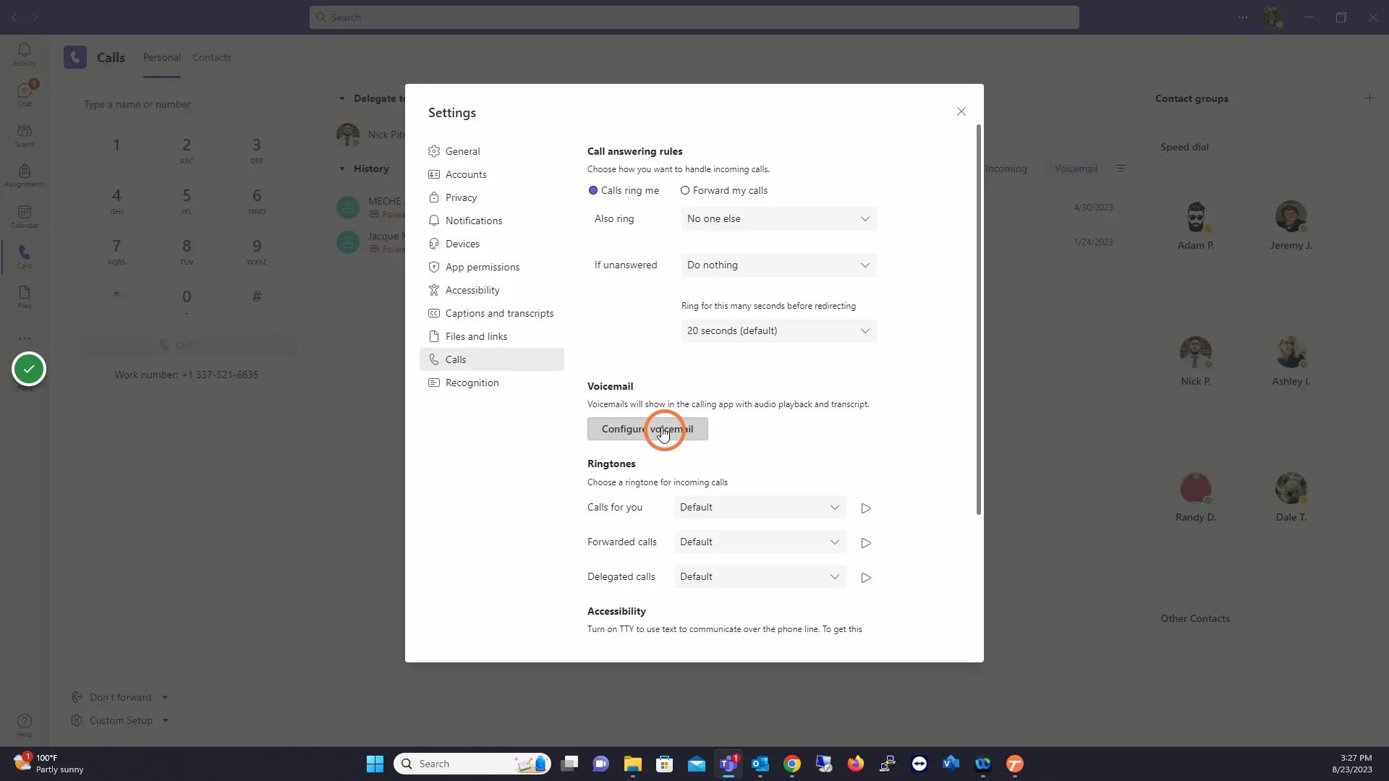
Task: Open the Don't forward menu
Action: tap(120, 697)
